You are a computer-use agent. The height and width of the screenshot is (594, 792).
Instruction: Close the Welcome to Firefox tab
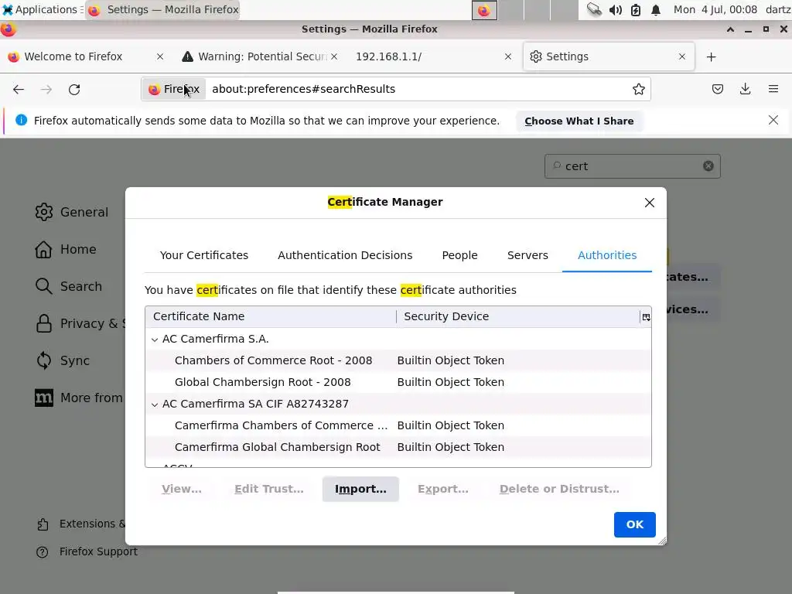pos(160,56)
